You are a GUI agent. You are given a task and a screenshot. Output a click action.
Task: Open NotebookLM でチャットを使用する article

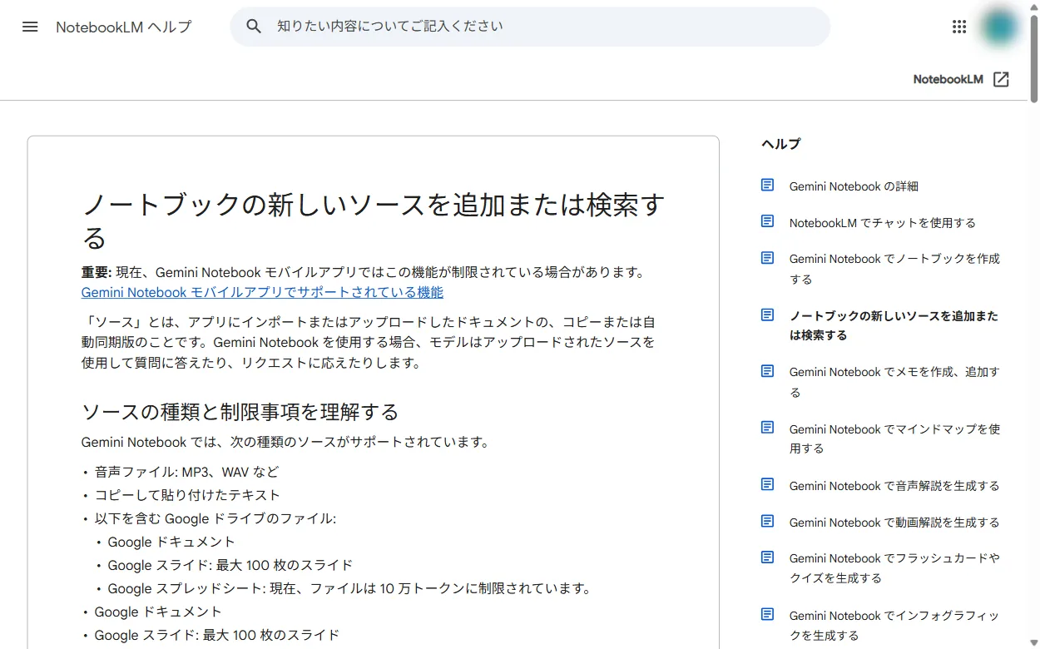[x=882, y=222]
